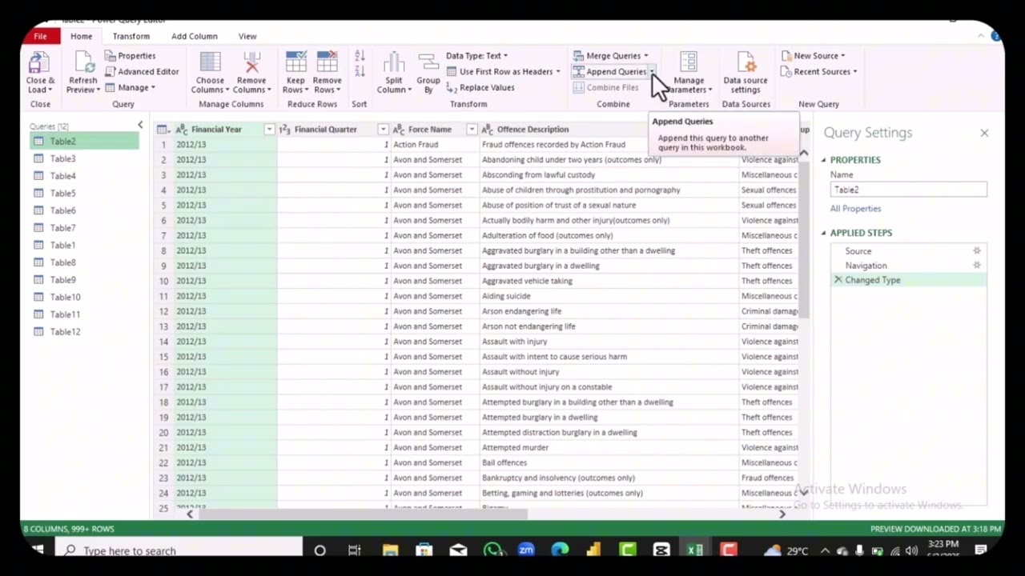Switch to the View tab
The height and width of the screenshot is (576, 1025).
click(247, 36)
